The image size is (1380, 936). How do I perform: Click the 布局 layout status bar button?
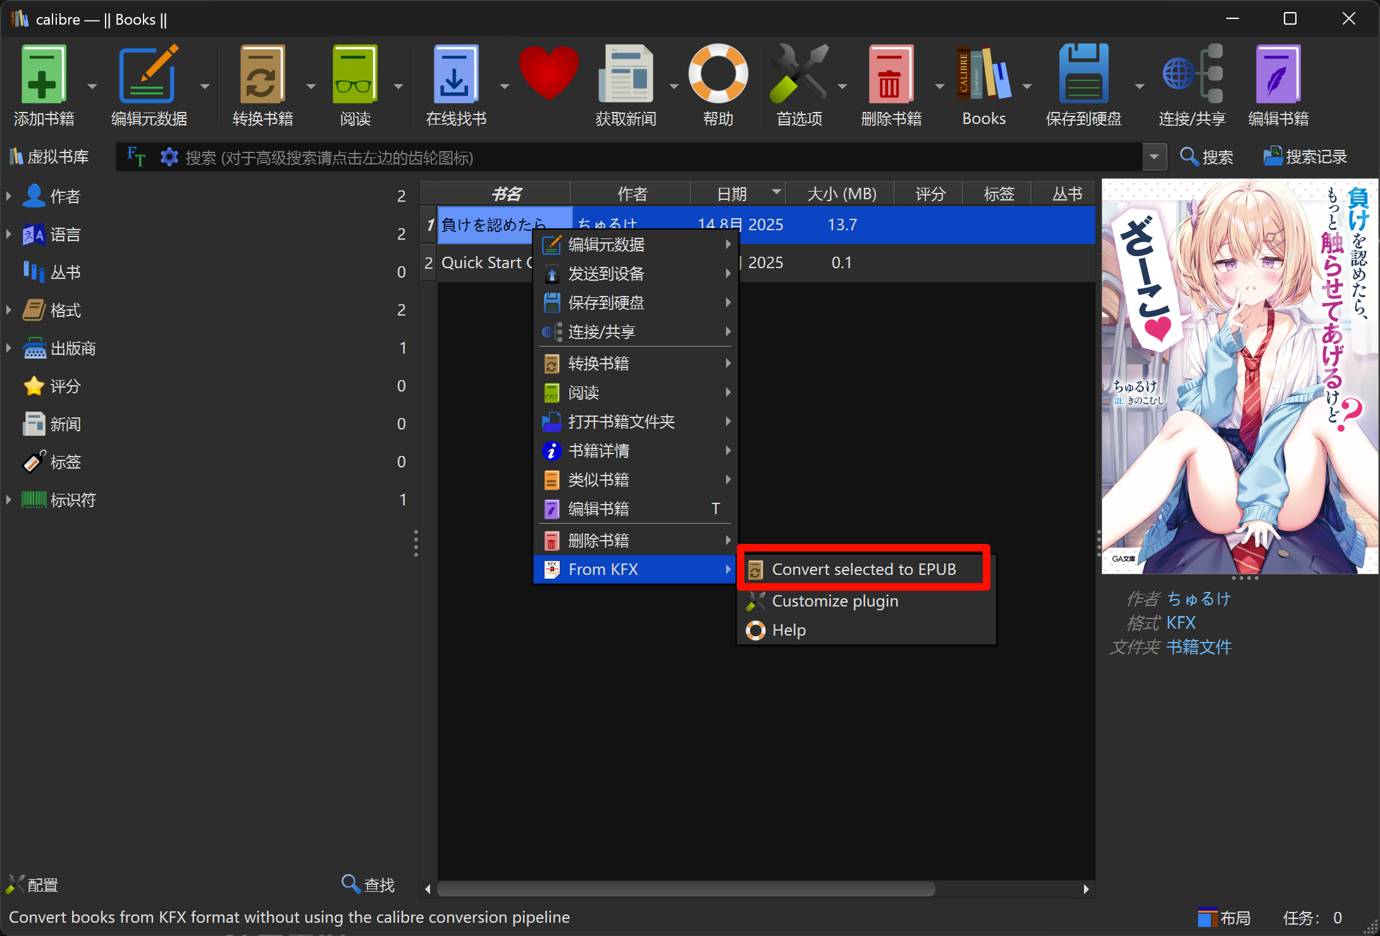(x=1224, y=918)
